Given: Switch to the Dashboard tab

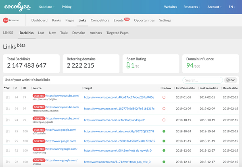Looking at the screenshot, I should point(40,20).
